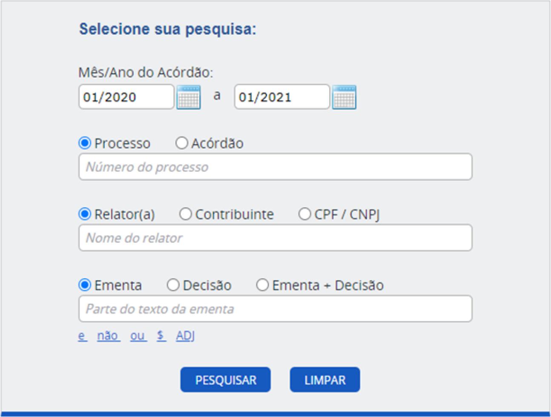The height and width of the screenshot is (417, 551).
Task: Click the start month/year field showing 01/2020
Action: [x=126, y=97]
